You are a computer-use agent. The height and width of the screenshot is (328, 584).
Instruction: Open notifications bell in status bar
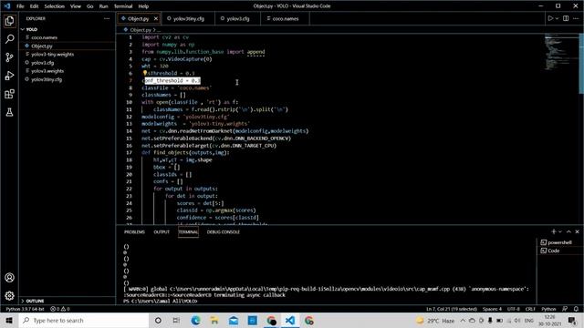(576, 309)
